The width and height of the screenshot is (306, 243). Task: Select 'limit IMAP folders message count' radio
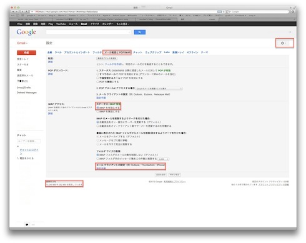pyautogui.click(x=97, y=159)
